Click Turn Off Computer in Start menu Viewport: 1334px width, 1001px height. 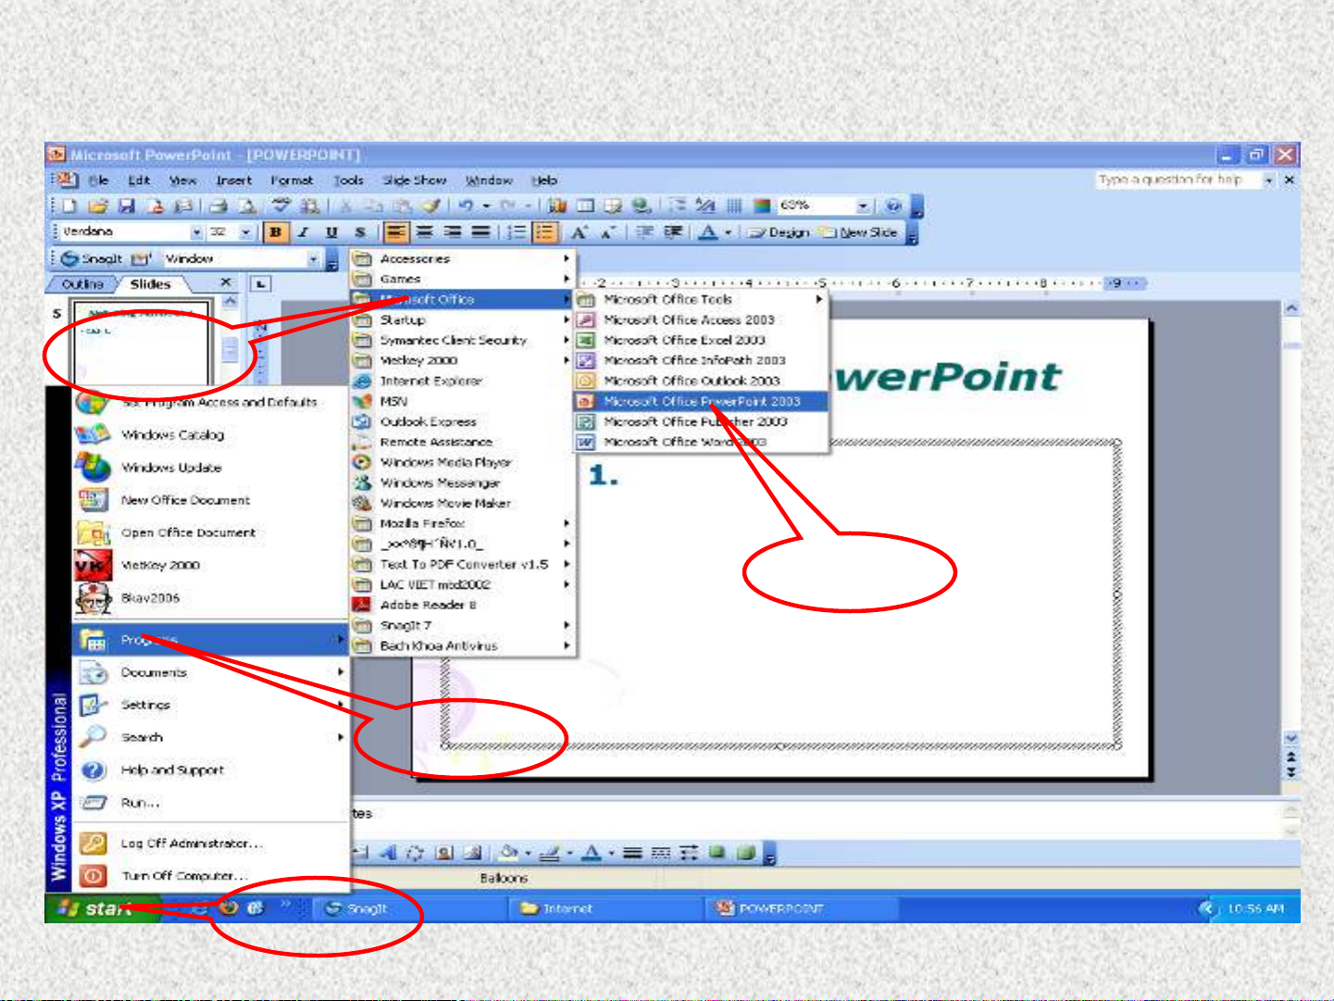tap(185, 875)
